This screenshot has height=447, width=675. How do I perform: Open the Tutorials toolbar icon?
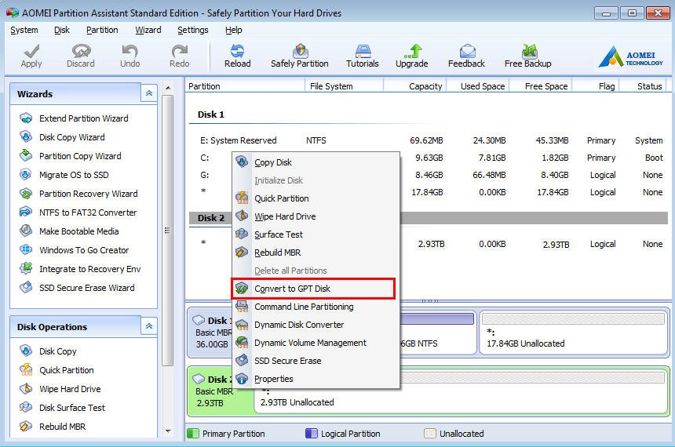[363, 56]
